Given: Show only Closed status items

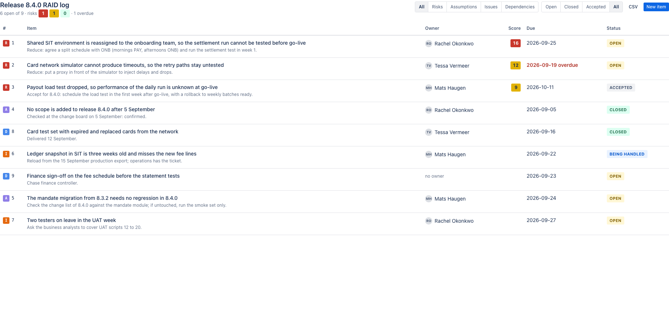Looking at the screenshot, I should pos(571,7).
